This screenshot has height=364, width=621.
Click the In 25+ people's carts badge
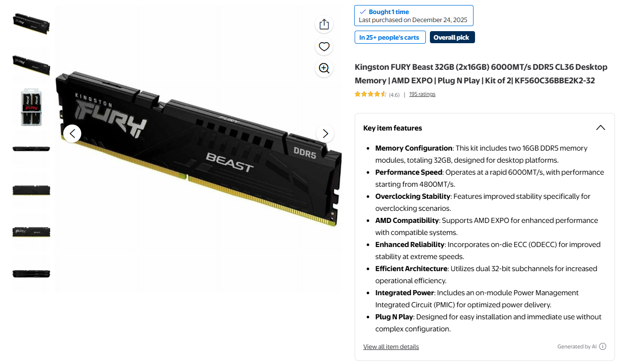point(390,38)
